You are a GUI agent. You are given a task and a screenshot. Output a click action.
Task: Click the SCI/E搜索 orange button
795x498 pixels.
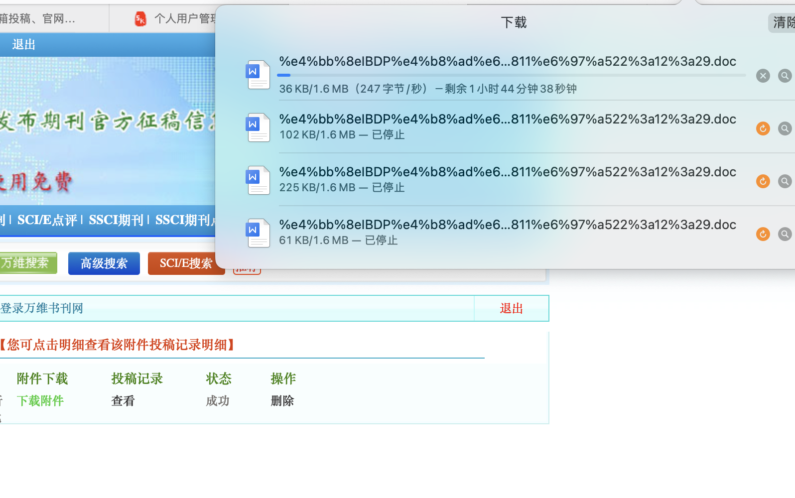[186, 263]
